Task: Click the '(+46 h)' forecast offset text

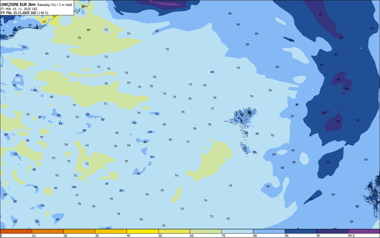Action: (x=43, y=13)
